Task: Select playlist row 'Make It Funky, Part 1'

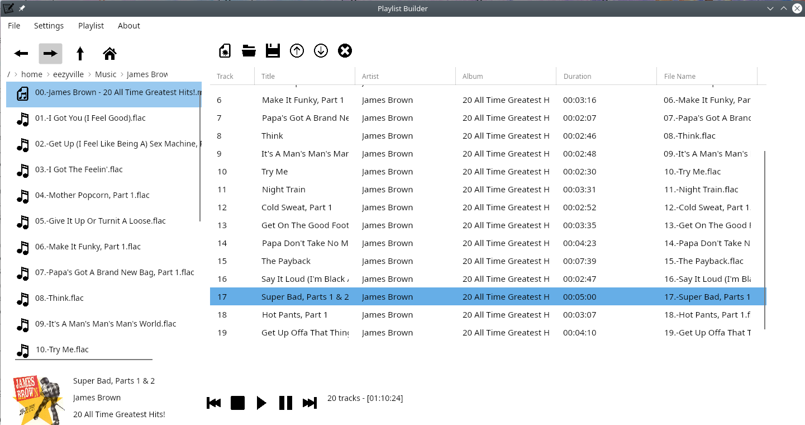Action: click(488, 100)
